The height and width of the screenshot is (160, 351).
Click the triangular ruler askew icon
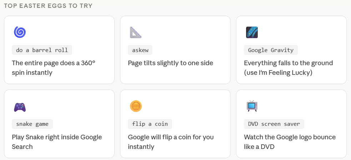tap(136, 32)
